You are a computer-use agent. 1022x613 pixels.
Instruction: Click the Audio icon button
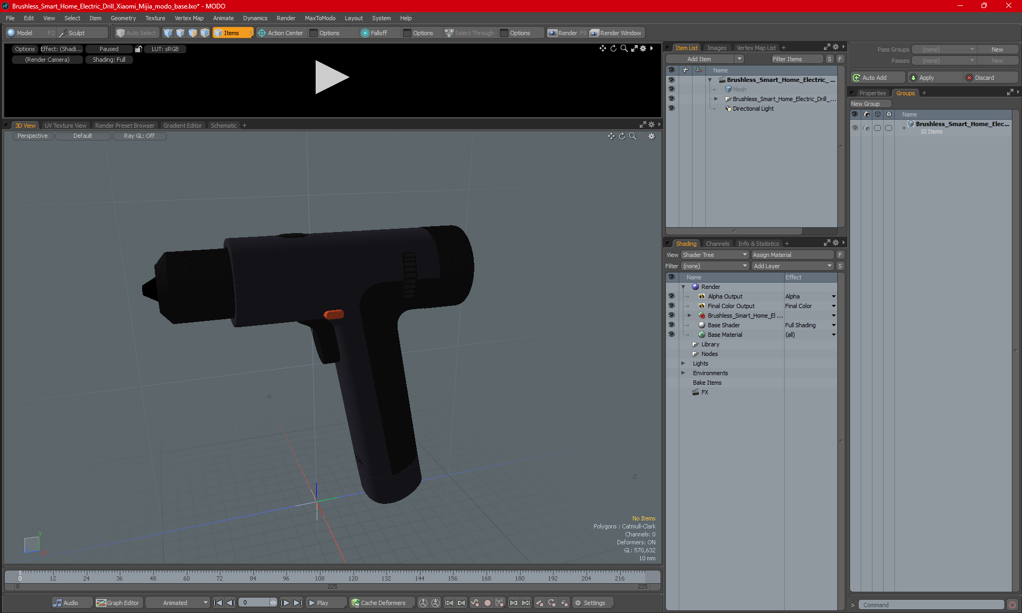[x=57, y=603]
